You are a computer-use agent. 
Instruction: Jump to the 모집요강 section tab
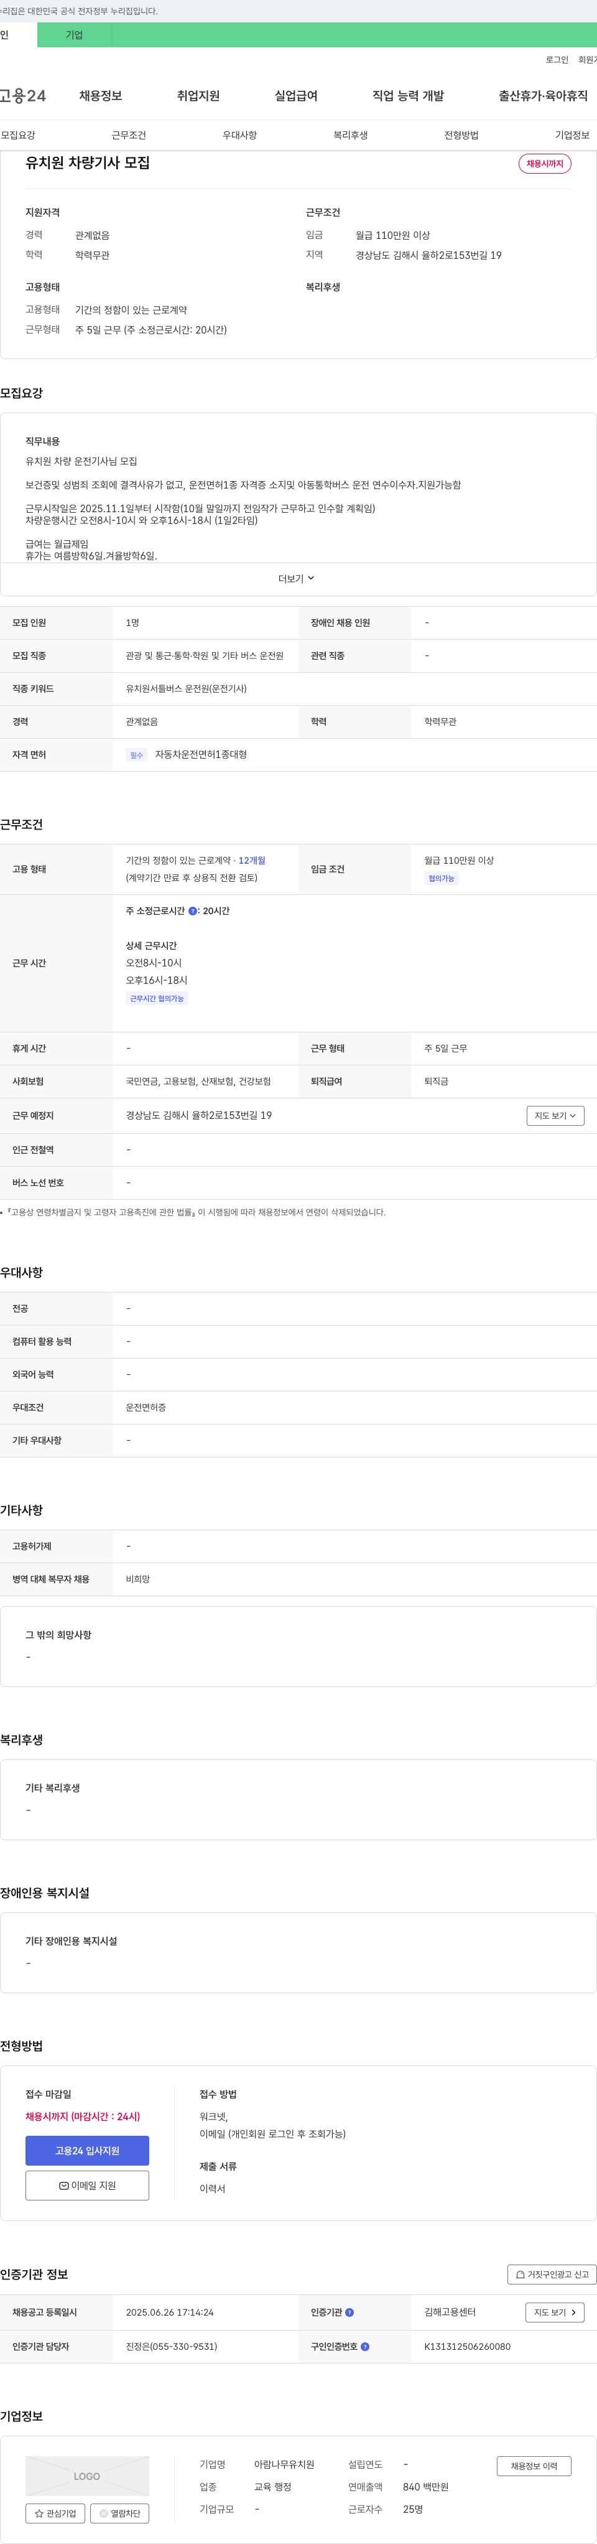tap(18, 135)
